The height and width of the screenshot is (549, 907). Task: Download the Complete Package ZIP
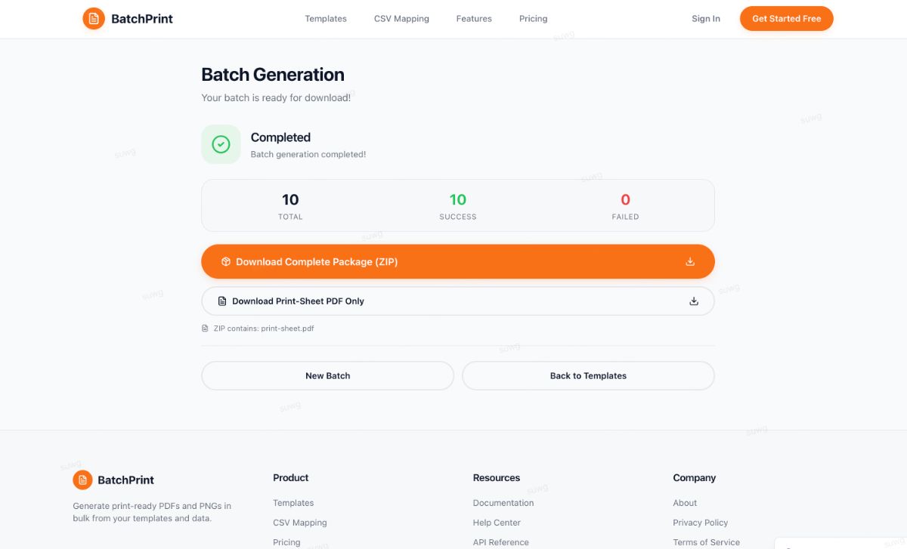(x=457, y=261)
